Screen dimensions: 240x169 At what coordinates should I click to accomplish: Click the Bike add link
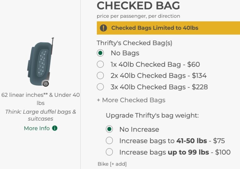coord(112,164)
